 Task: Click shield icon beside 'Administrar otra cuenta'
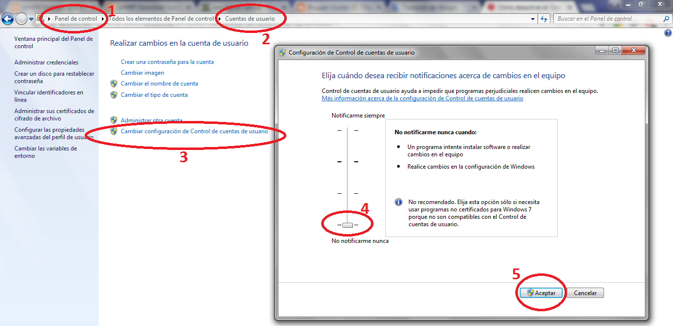click(x=114, y=120)
